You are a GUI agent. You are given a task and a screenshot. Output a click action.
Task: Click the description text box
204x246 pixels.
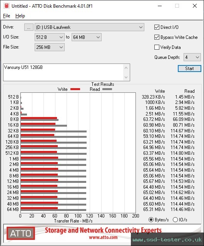coord(63,72)
